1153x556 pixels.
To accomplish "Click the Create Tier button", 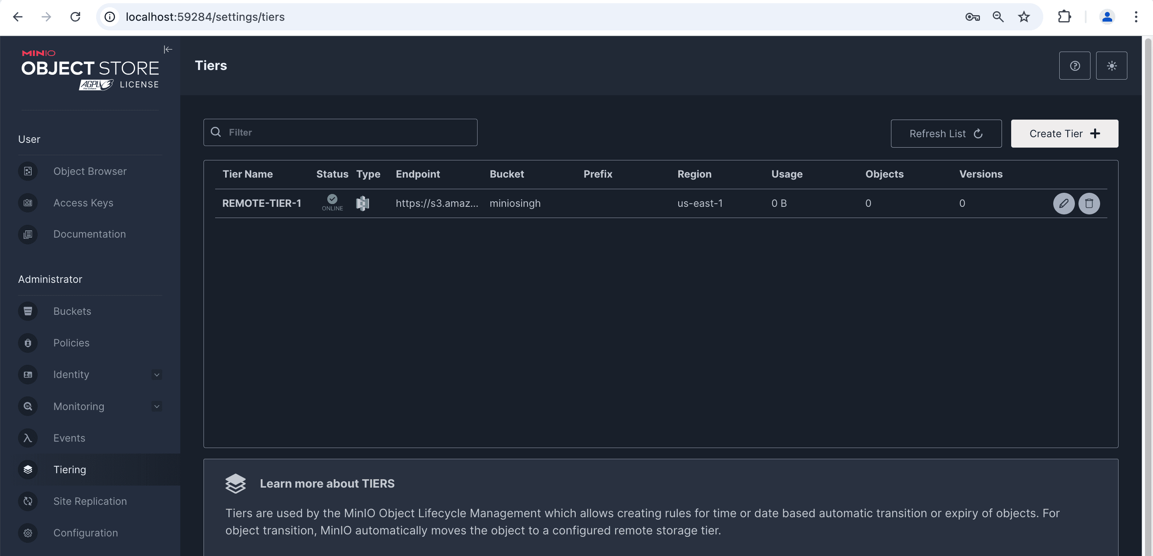I will tap(1064, 133).
